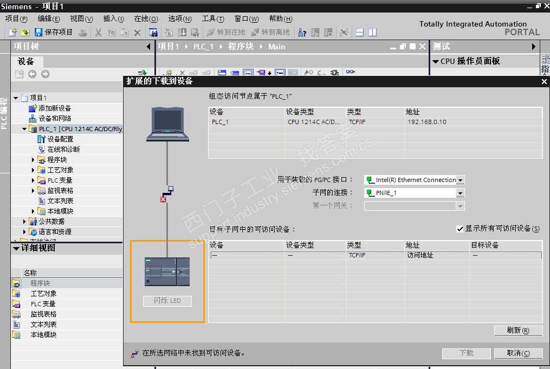Select 设备和网络 in project tree
This screenshot has height=369, width=550.
[x=55, y=119]
